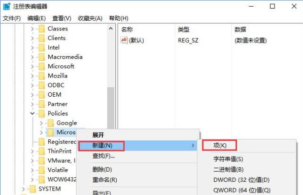The height and width of the screenshot is (195, 303).
Task: Expand the SYSTEM key
Action: (x=23, y=189)
